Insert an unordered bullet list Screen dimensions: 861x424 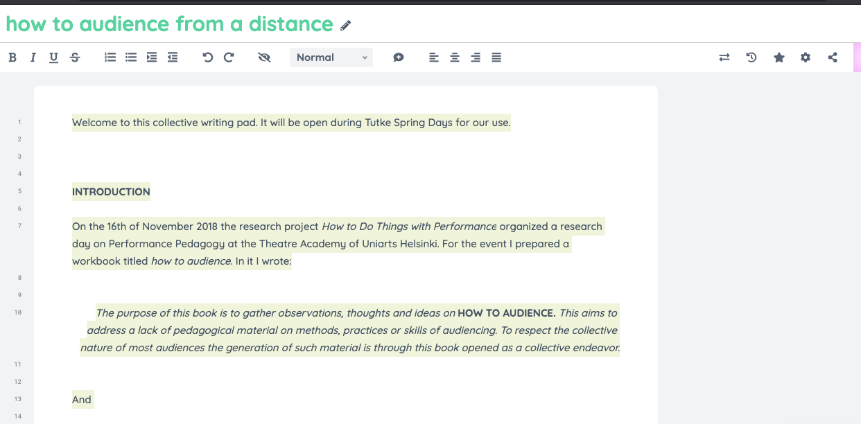(x=131, y=58)
